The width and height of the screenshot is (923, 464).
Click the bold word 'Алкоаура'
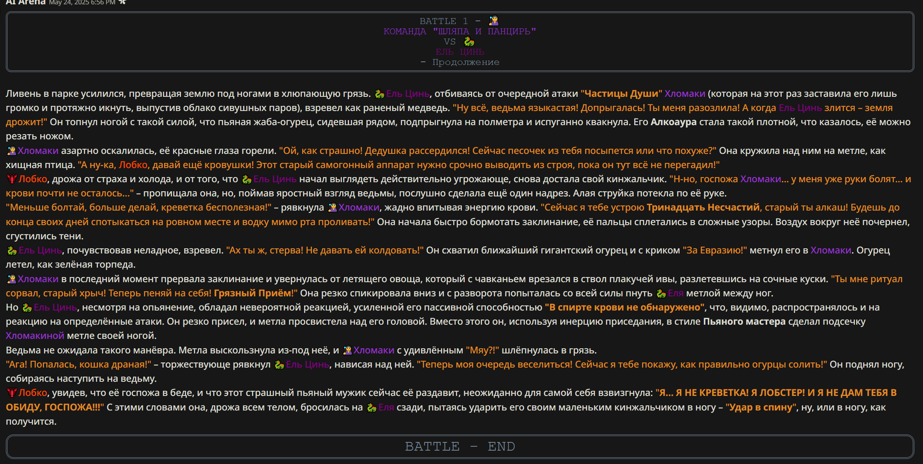[x=673, y=122]
